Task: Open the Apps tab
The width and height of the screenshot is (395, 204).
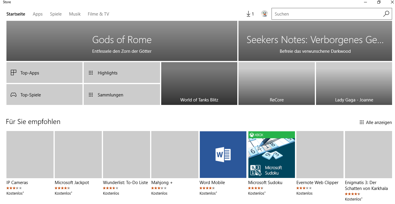Action: [38, 14]
